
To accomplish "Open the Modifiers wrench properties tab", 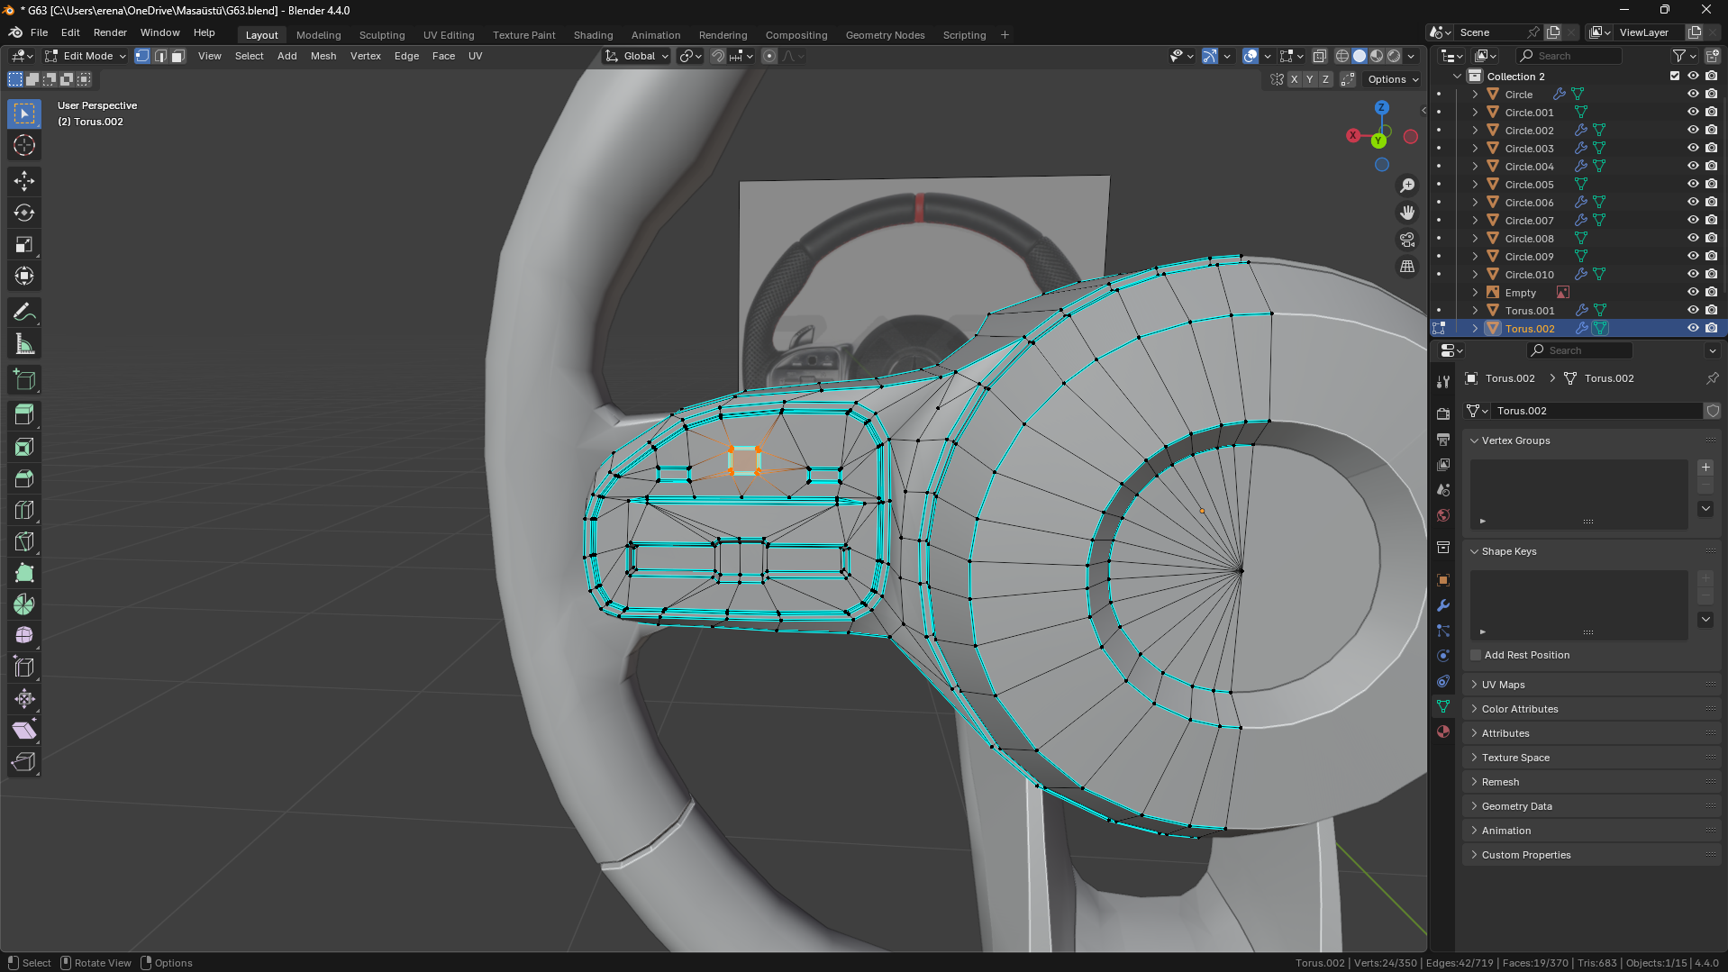I will [1443, 605].
